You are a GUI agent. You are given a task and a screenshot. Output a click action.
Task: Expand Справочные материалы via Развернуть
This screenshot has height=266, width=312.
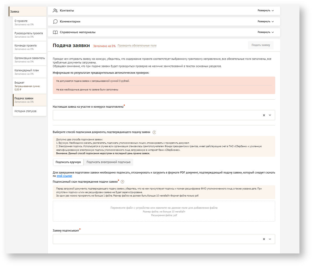click(265, 32)
